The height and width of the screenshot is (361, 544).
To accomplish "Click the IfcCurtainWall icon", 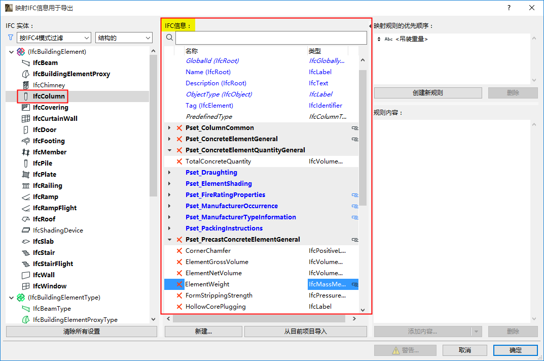I will pyautogui.click(x=26, y=118).
